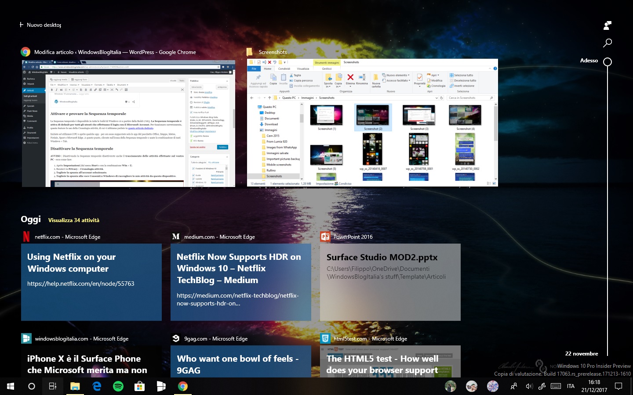Click the Netflix app icon above the Netflix card

[x=26, y=237]
